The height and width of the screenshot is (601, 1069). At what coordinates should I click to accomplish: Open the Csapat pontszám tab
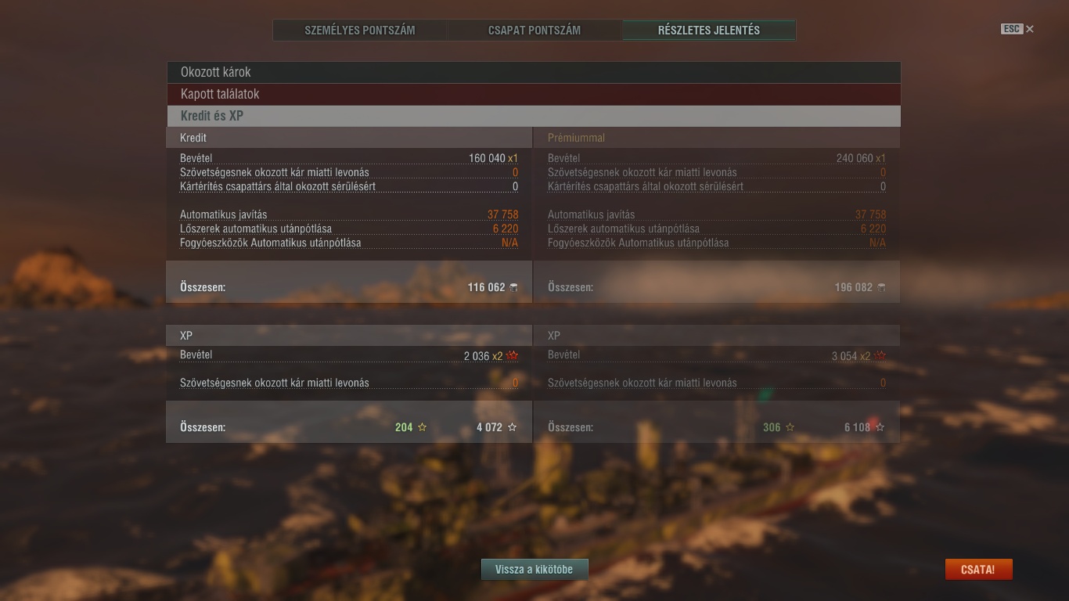point(534,31)
